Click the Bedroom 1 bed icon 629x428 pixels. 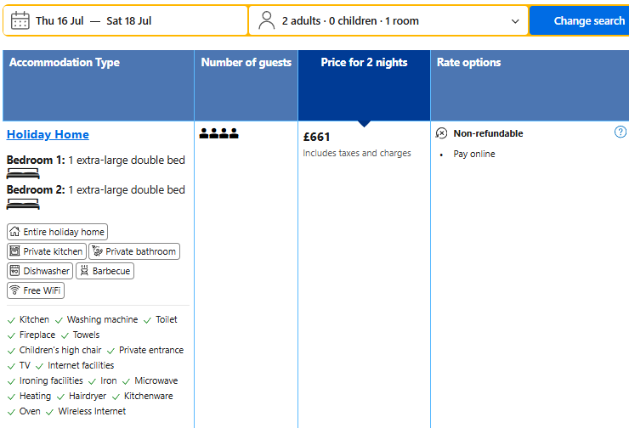pyautogui.click(x=23, y=173)
